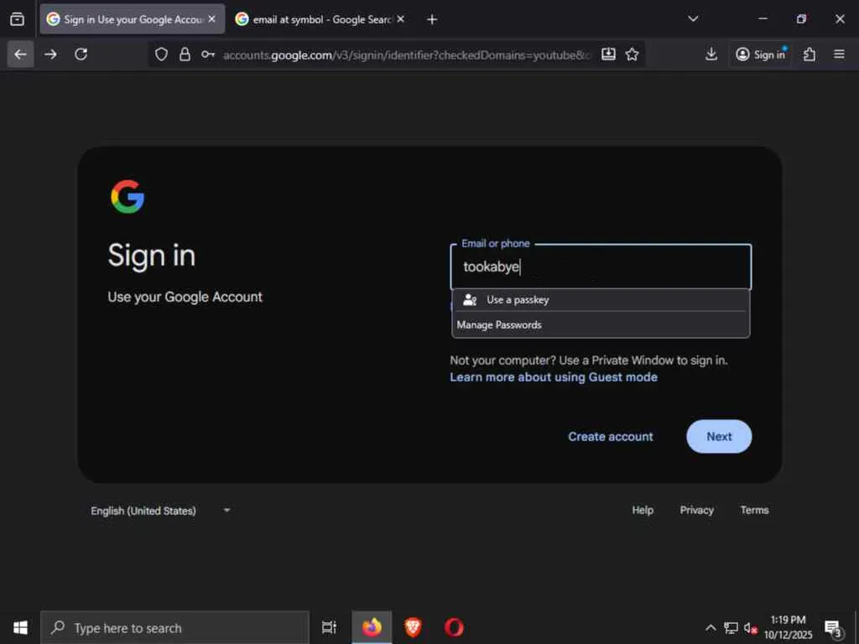Reload the current page
Screen dimensions: 859x644
[81, 55]
